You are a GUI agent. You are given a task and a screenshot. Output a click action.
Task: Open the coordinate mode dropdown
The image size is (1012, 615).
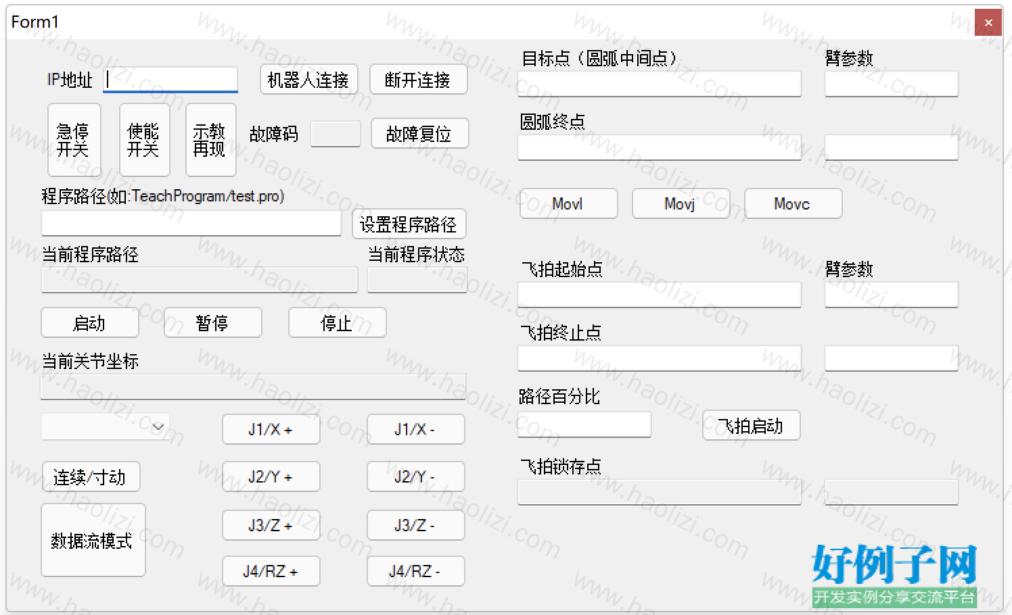pos(106,427)
